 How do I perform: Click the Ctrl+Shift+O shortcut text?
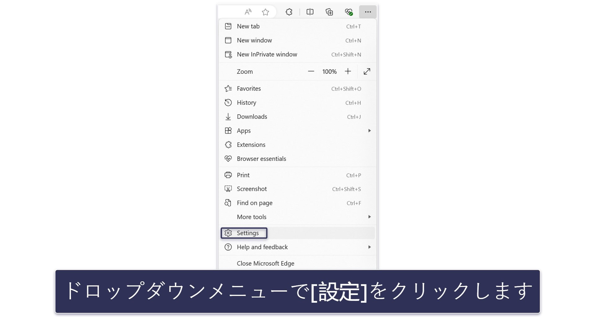pyautogui.click(x=346, y=89)
